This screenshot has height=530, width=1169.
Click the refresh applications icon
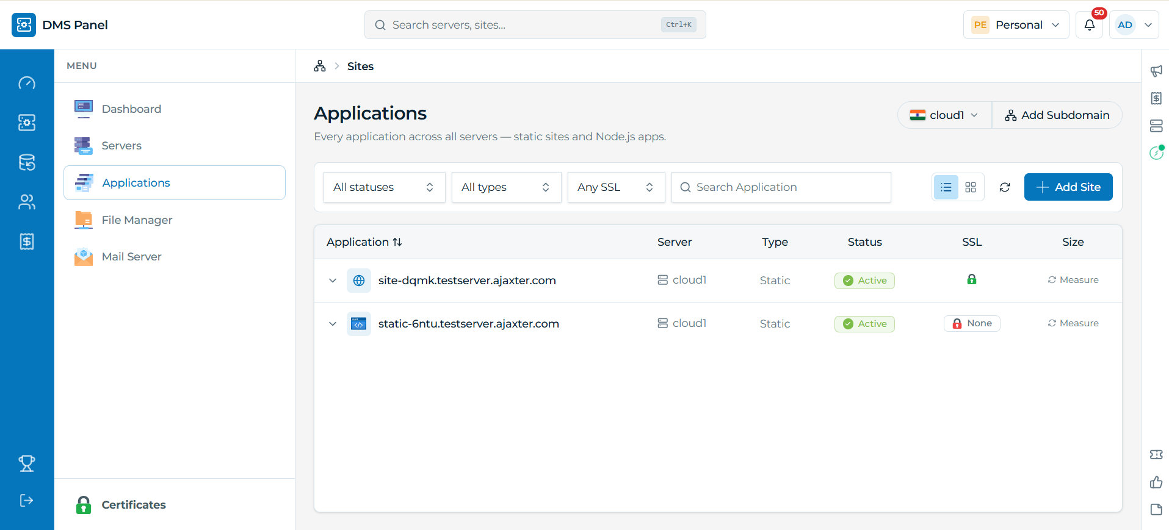(1005, 187)
